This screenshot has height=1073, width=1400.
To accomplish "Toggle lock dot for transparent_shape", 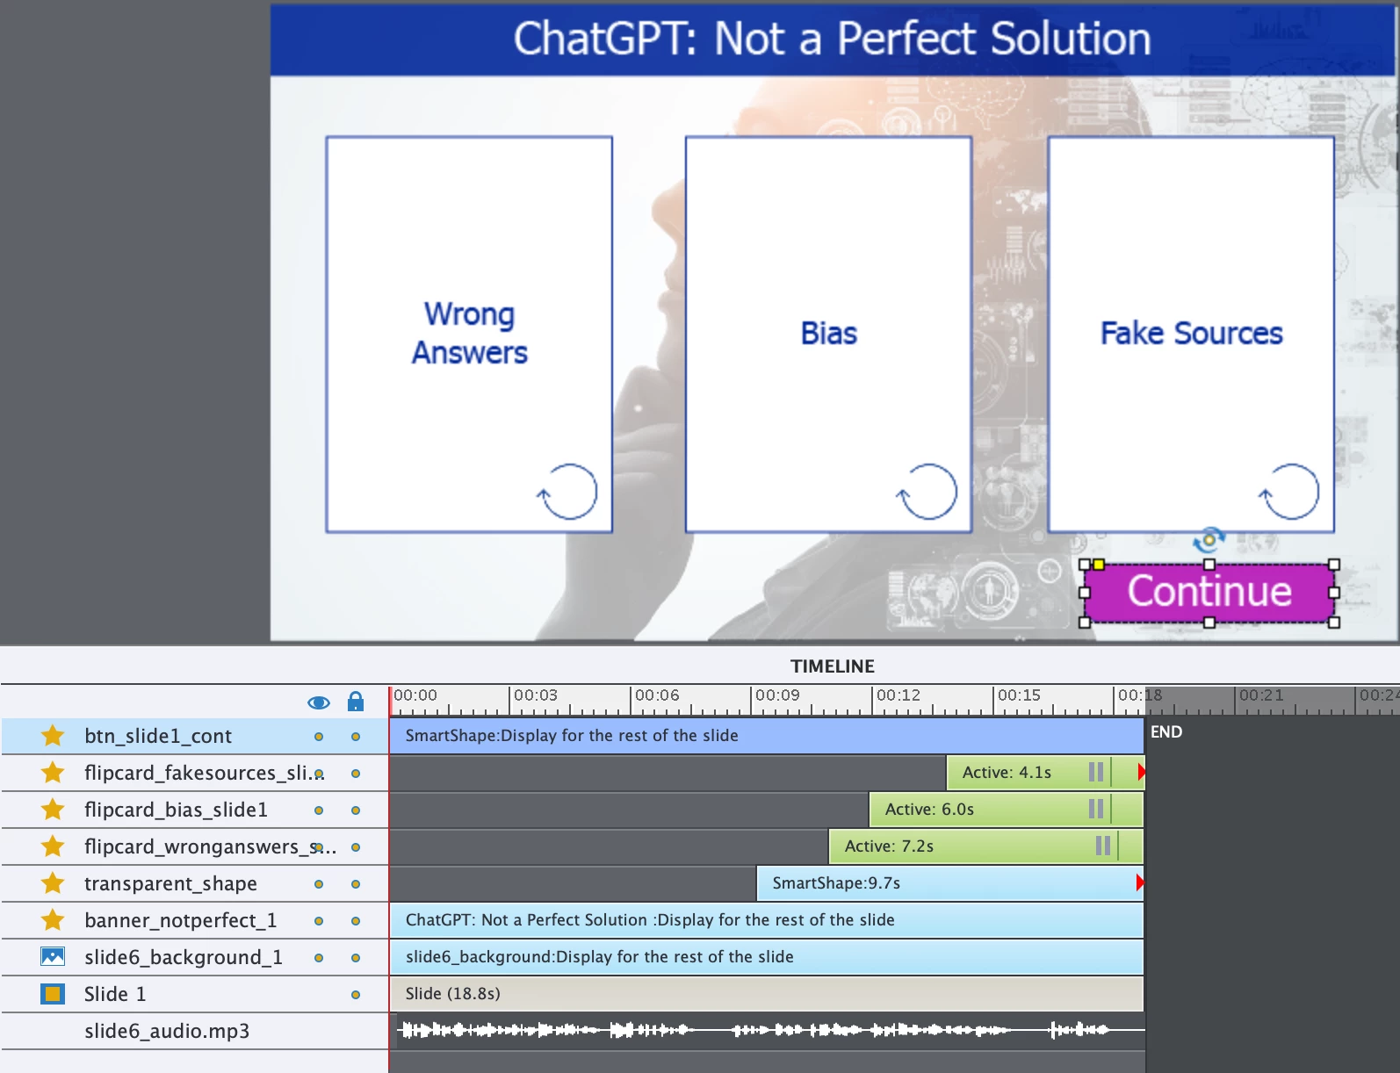I will pyautogui.click(x=356, y=884).
